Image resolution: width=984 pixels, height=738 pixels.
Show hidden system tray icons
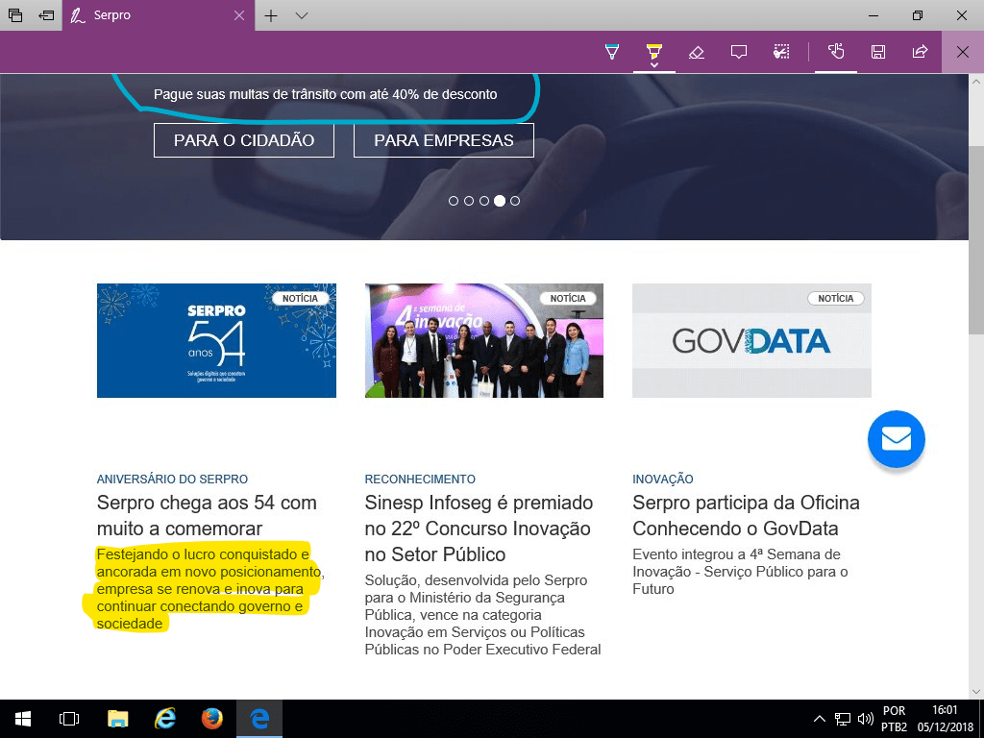[819, 719]
